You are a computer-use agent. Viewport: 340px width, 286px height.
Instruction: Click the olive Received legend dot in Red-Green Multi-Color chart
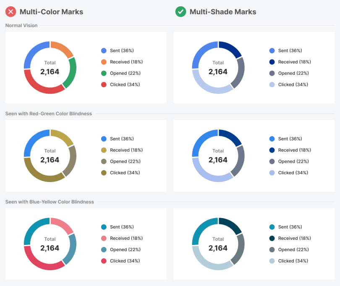coord(104,150)
